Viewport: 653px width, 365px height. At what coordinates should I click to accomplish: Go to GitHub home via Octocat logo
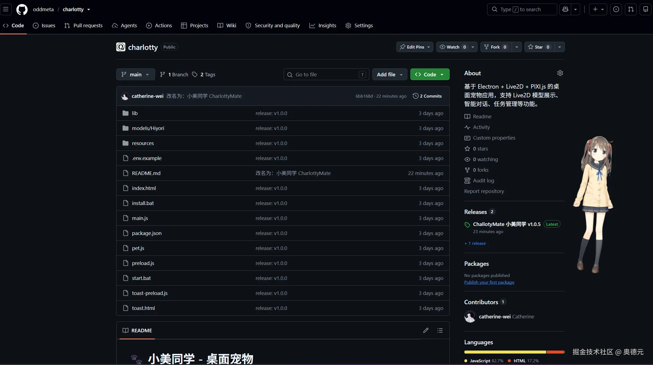point(22,9)
